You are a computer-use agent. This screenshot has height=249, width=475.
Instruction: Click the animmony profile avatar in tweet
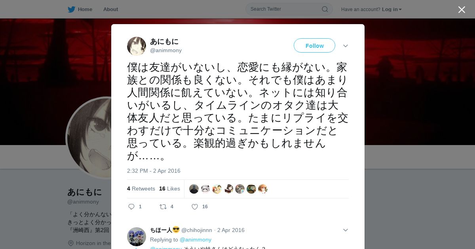137,46
